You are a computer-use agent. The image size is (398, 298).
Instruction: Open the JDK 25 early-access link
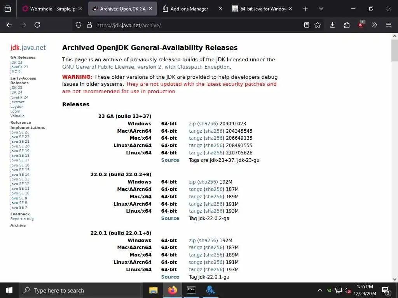tap(16, 87)
